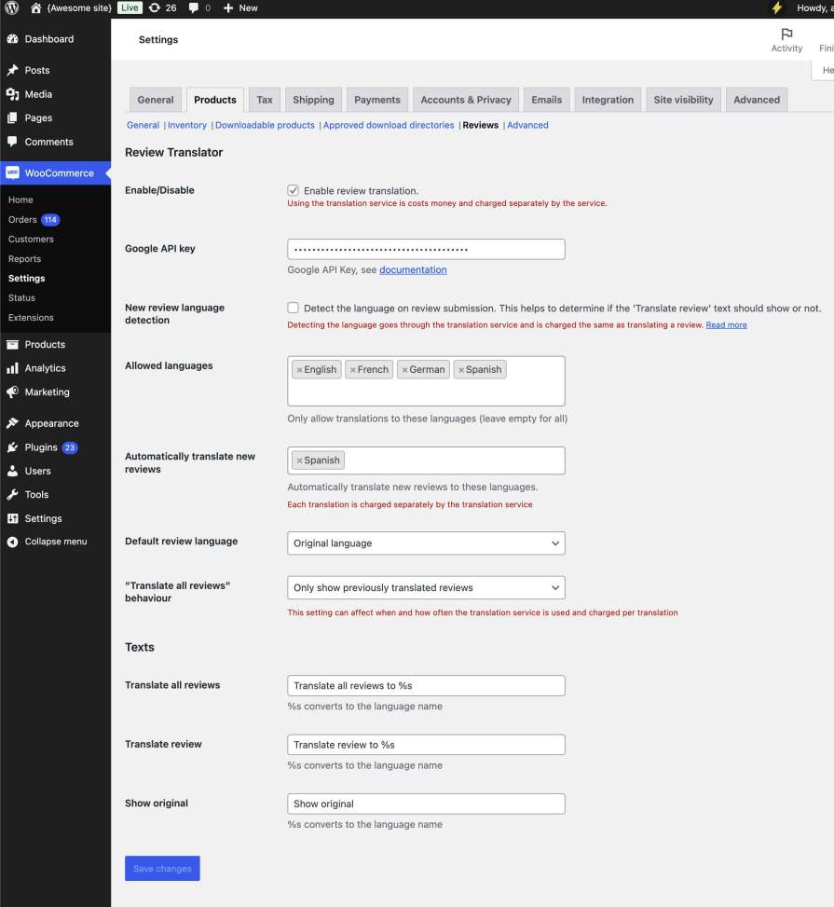Image resolution: width=834 pixels, height=907 pixels.
Task: Click the Show original text field
Action: click(426, 804)
